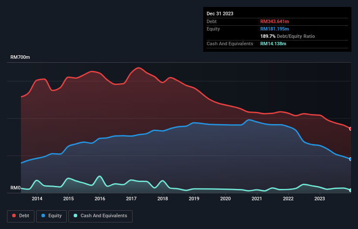Image resolution: width=358 pixels, height=229 pixels.
Task: Select the 2016 x-axis label
Action: click(100, 199)
